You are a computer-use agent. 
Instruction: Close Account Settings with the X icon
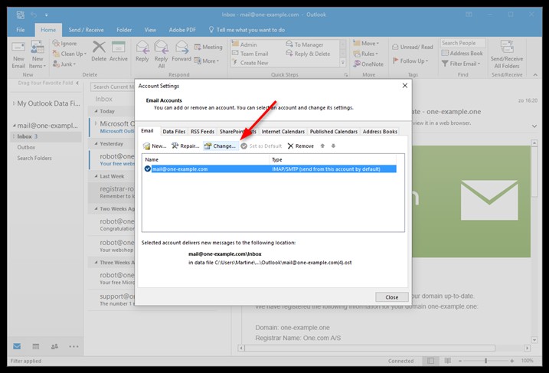click(405, 86)
